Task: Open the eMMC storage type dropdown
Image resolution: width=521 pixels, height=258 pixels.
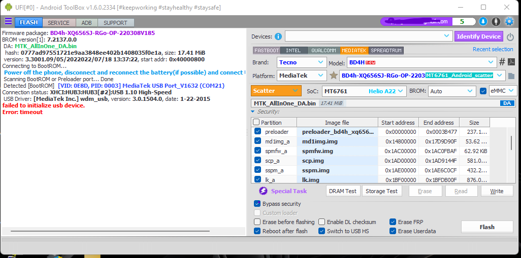Action: pyautogui.click(x=503, y=91)
